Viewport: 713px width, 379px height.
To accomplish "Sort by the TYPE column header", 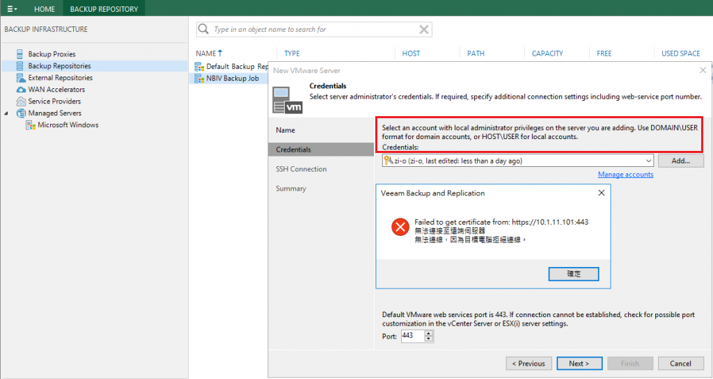I will tap(292, 53).
